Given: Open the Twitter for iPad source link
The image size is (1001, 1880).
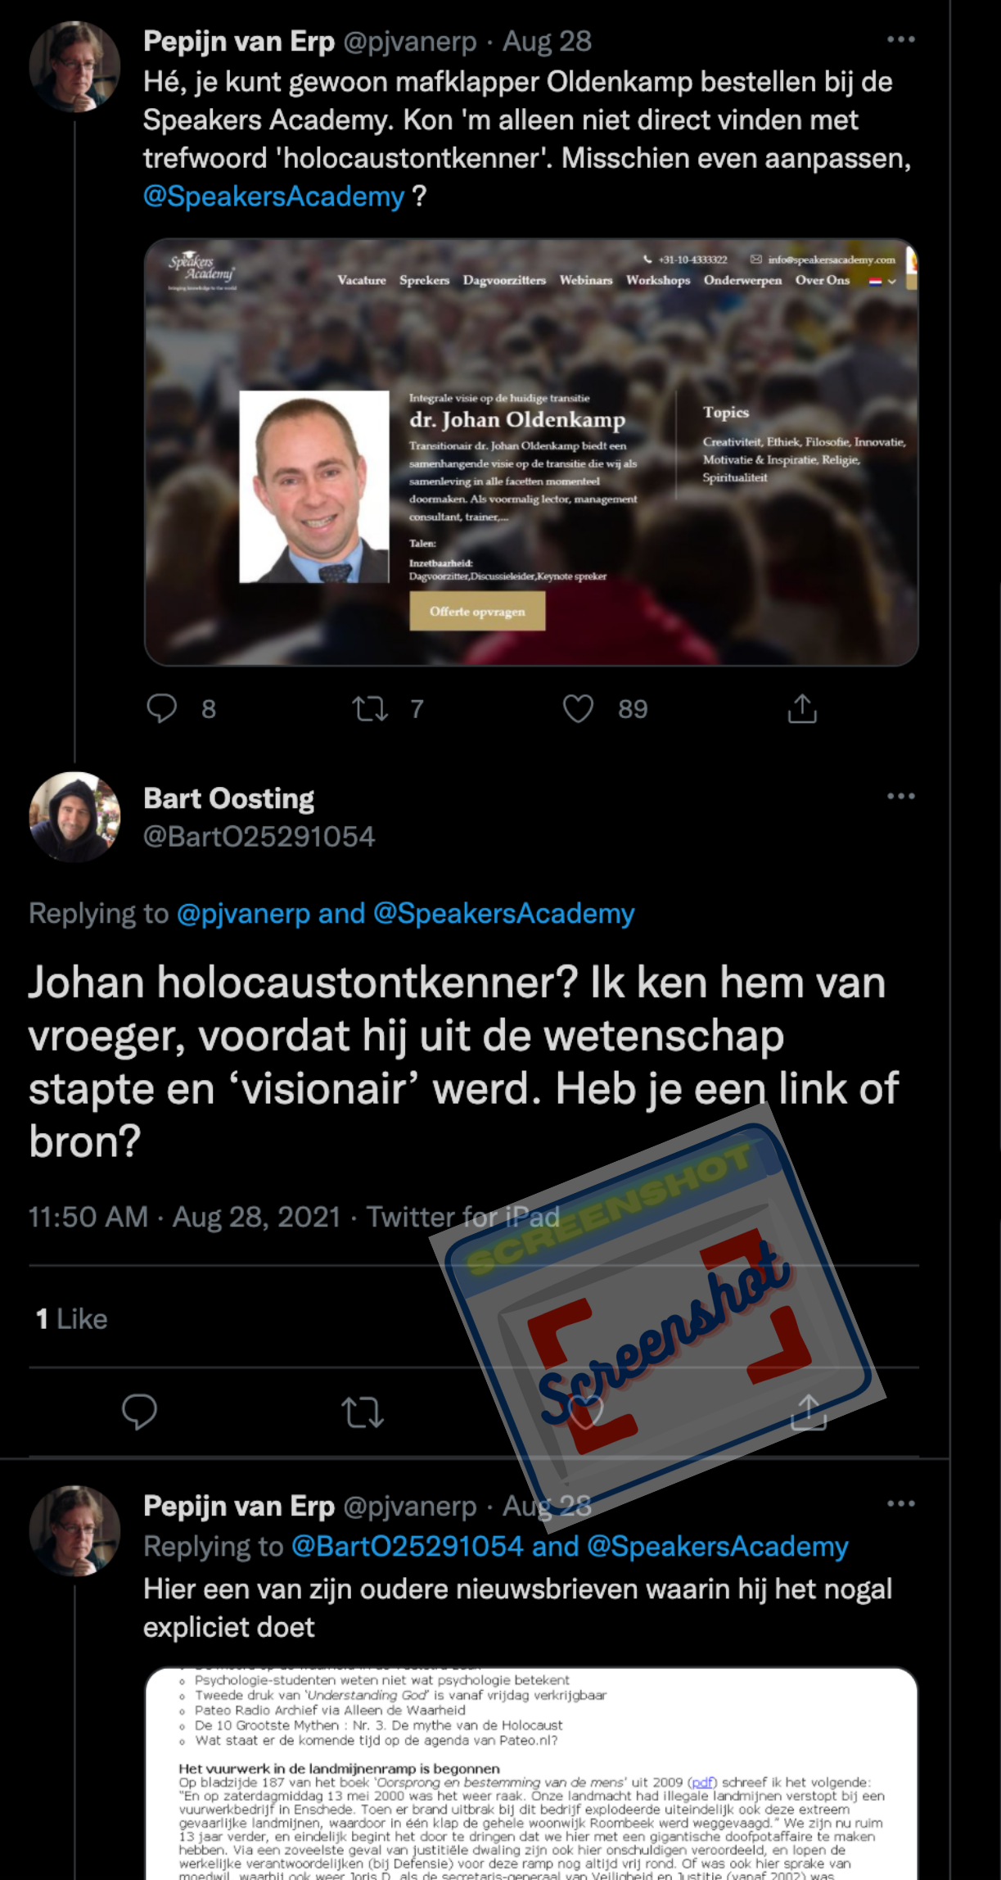Looking at the screenshot, I should click(462, 1217).
